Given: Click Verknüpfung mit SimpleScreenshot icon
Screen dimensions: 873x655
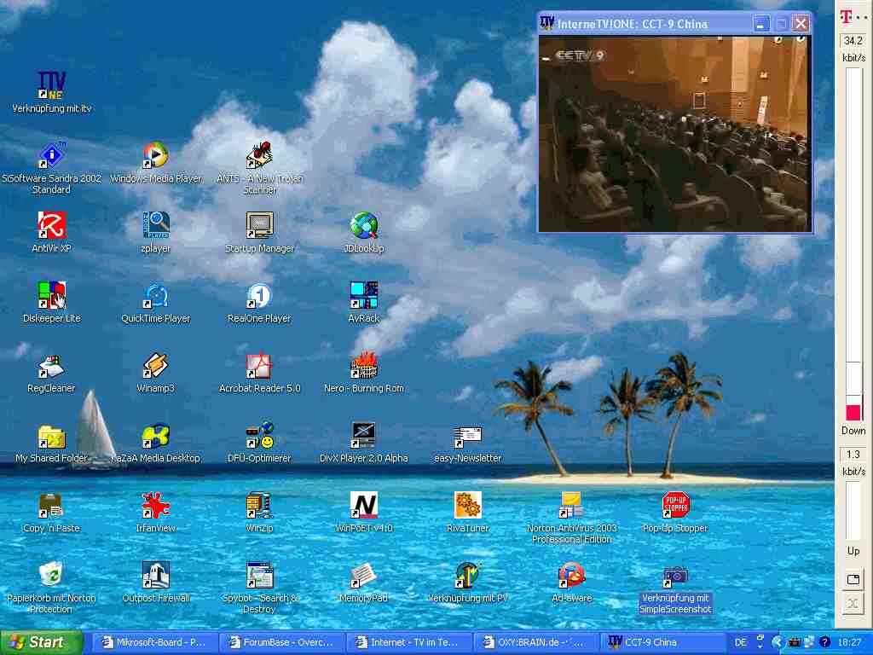Looking at the screenshot, I should [675, 577].
